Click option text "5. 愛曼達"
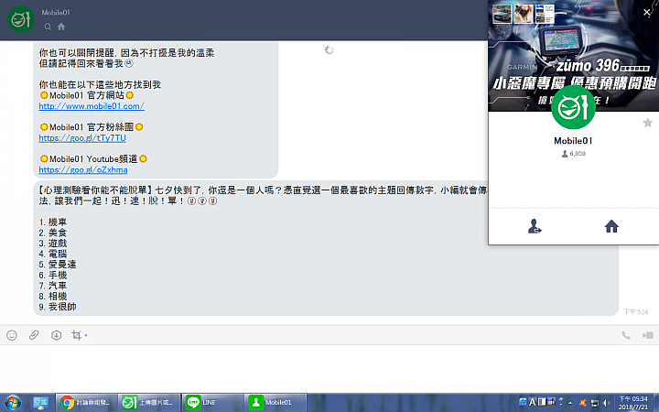This screenshot has width=659, height=412. coord(58,265)
